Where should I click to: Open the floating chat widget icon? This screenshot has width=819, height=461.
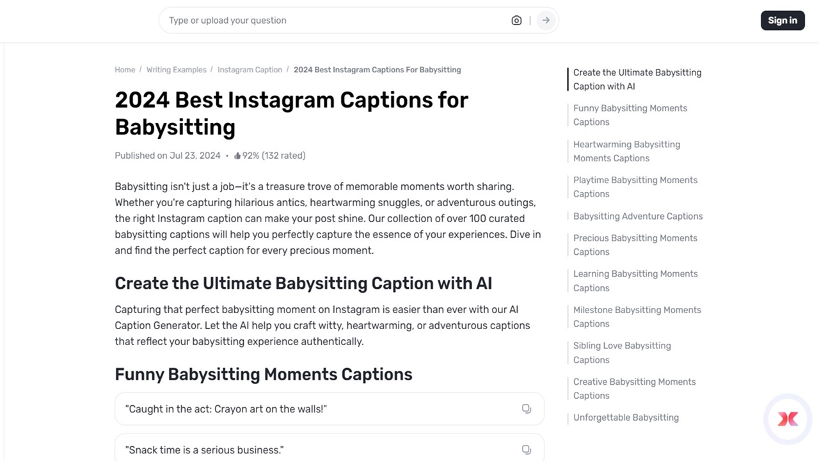788,419
